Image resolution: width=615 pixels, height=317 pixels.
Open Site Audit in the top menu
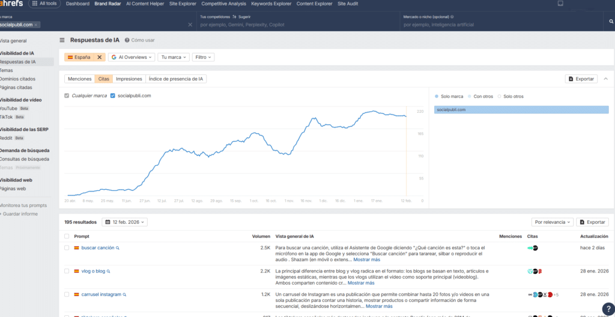(348, 4)
